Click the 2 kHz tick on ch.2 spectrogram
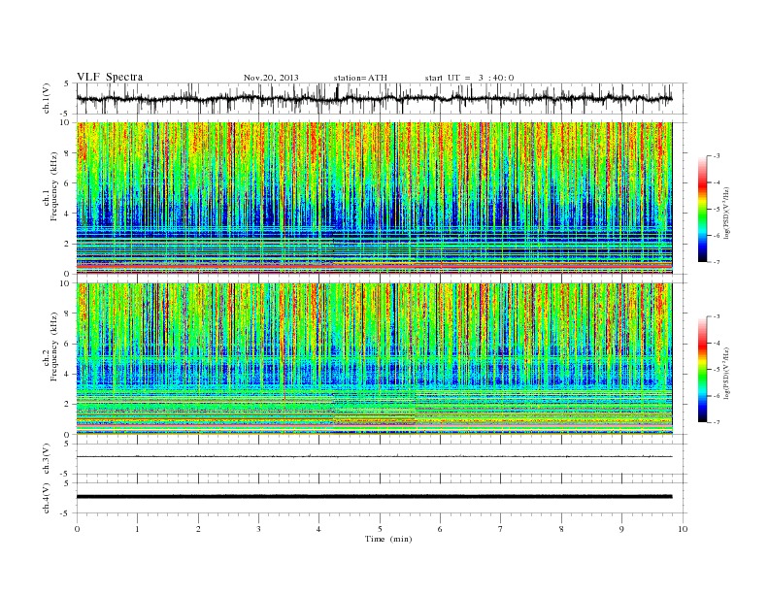This screenshot has width=769, height=594. 68,405
